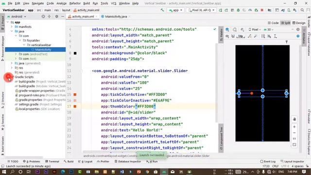
Task: Expand the res folder
Action: [x=12, y=68]
